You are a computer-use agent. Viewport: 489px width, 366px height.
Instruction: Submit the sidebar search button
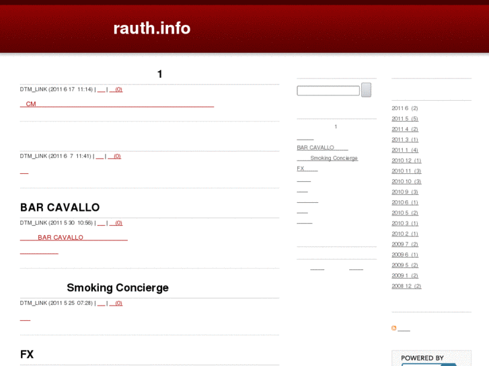(x=366, y=90)
